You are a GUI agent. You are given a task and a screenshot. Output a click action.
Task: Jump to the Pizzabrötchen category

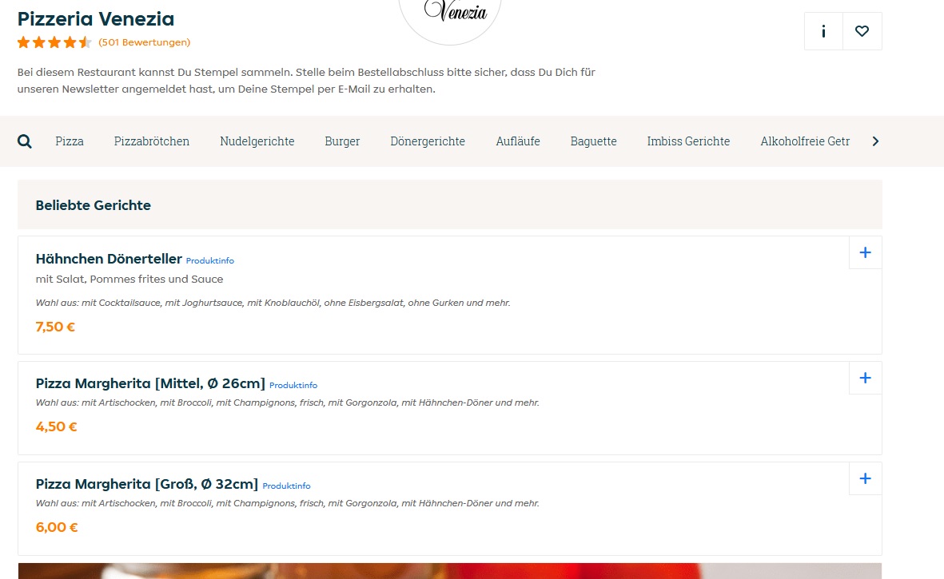click(x=152, y=141)
